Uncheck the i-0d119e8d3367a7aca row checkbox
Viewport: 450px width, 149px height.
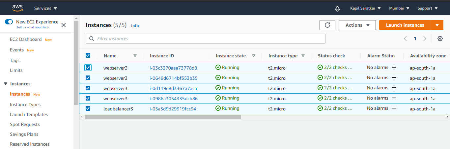coord(88,88)
